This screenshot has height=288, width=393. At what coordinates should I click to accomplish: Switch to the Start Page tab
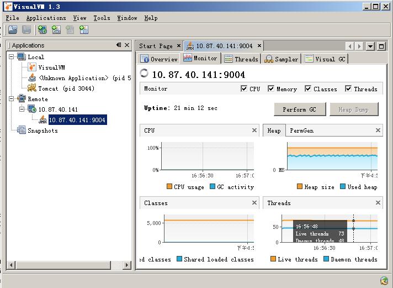coord(158,46)
